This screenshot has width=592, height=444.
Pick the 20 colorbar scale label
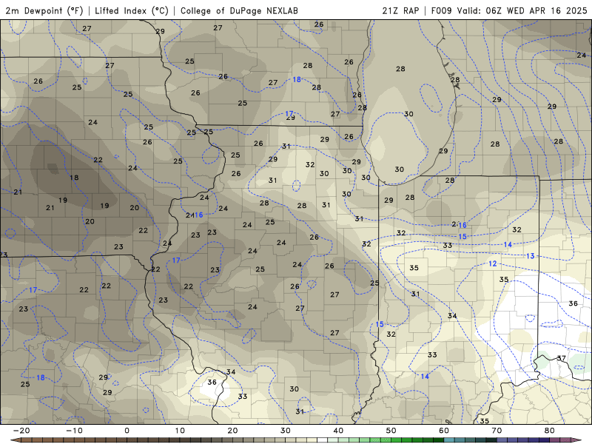pyautogui.click(x=232, y=431)
